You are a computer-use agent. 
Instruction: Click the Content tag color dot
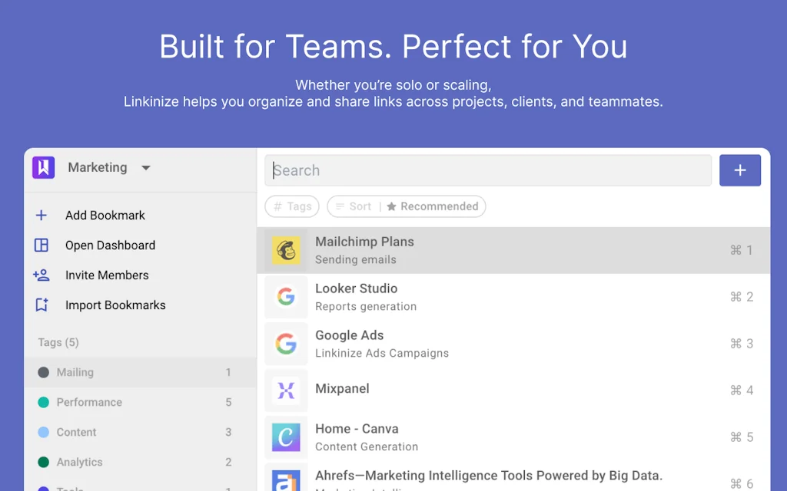(44, 432)
